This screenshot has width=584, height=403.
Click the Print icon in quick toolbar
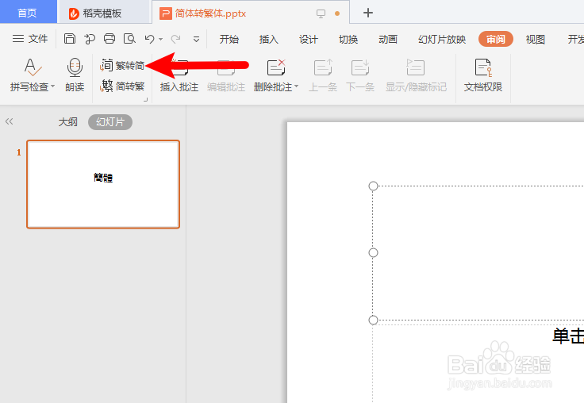(109, 38)
